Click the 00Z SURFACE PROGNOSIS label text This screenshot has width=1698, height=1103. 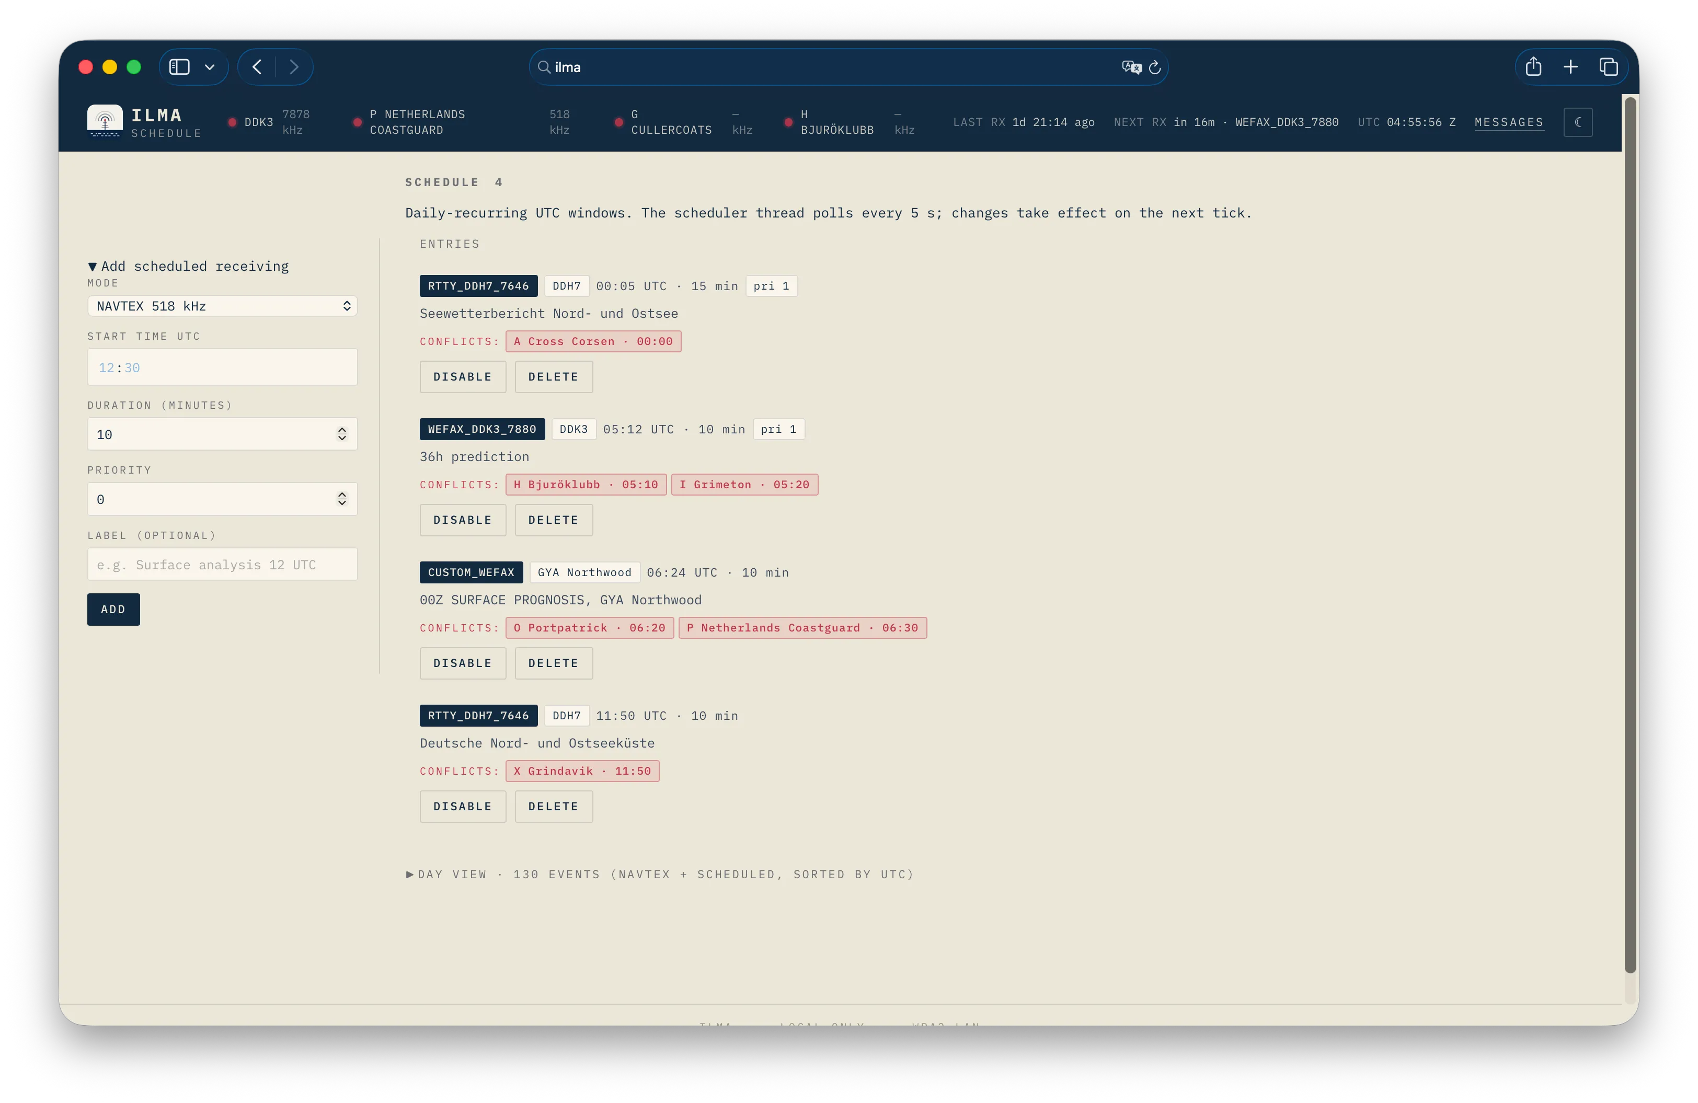(560, 600)
